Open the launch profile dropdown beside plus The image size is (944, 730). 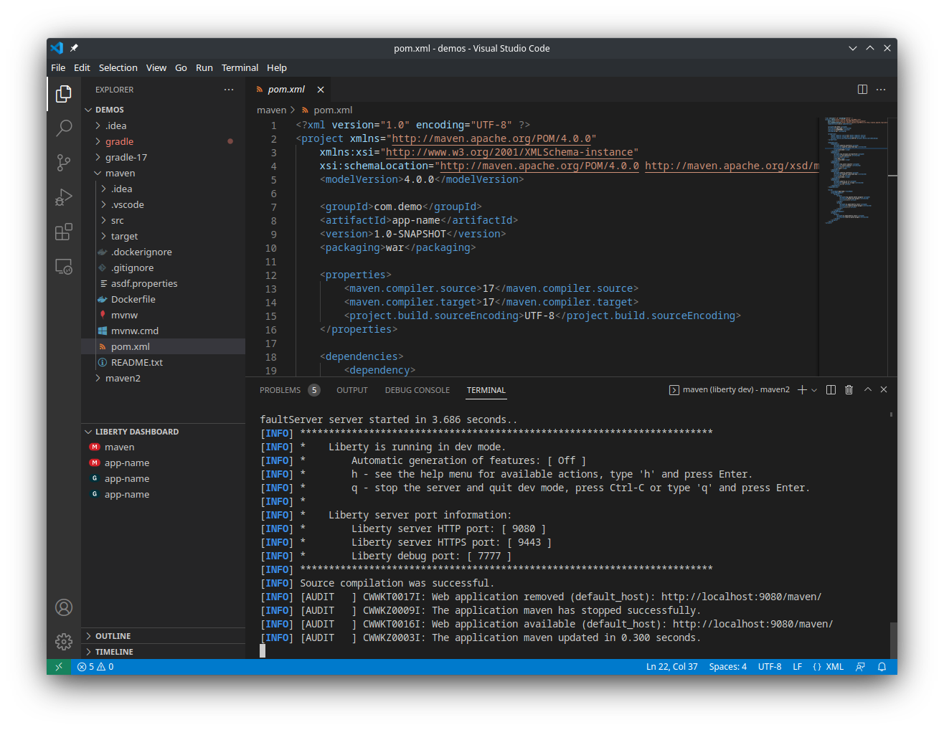814,390
